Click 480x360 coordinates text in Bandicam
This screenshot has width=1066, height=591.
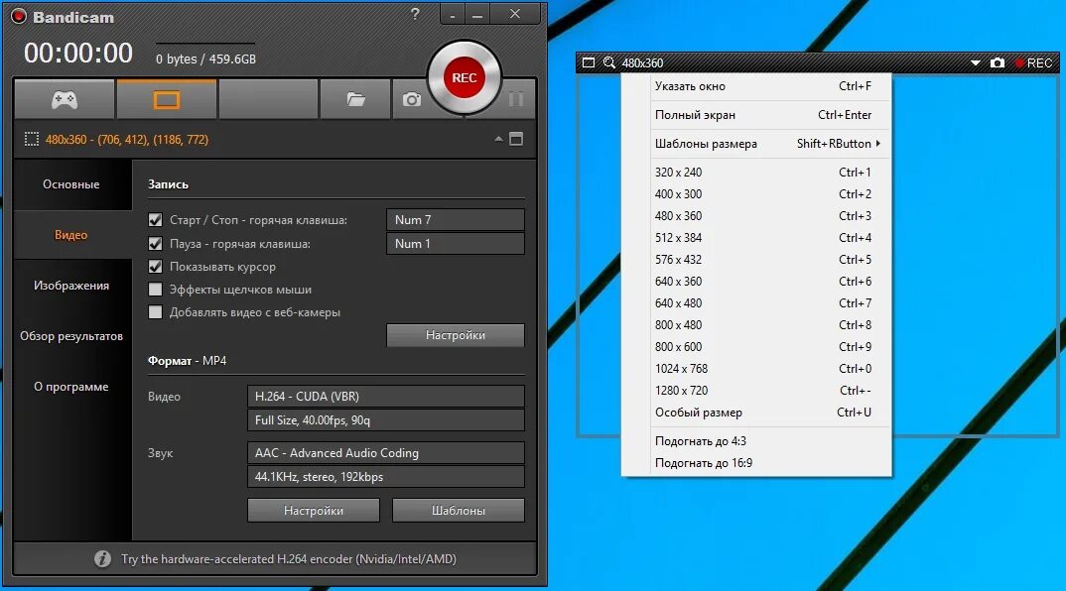[127, 139]
